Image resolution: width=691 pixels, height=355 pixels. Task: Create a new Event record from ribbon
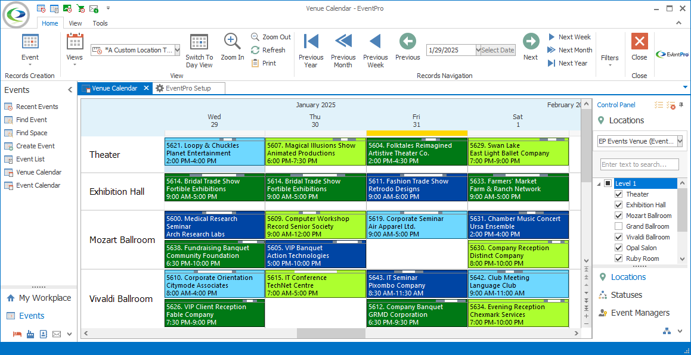tap(30, 49)
